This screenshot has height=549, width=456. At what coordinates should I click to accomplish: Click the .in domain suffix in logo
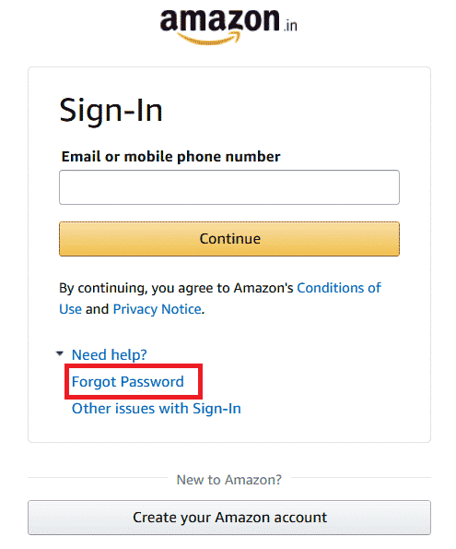pos(290,26)
